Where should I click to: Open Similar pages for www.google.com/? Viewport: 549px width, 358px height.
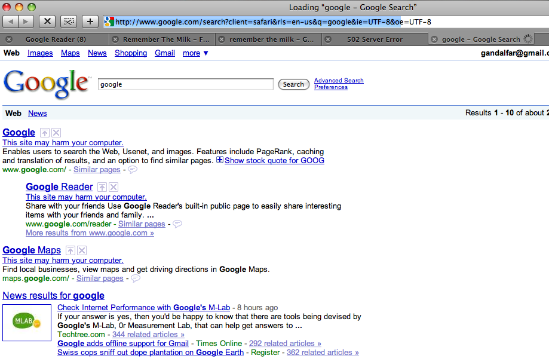[97, 170]
